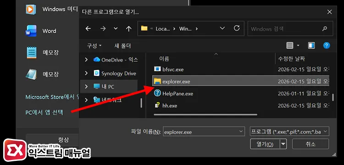
Task: Select the HelpPane.exe file
Action: click(240, 93)
